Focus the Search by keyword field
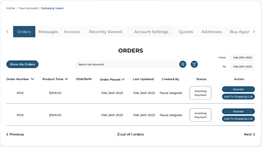The width and height of the screenshot is (262, 147). pyautogui.click(x=127, y=64)
